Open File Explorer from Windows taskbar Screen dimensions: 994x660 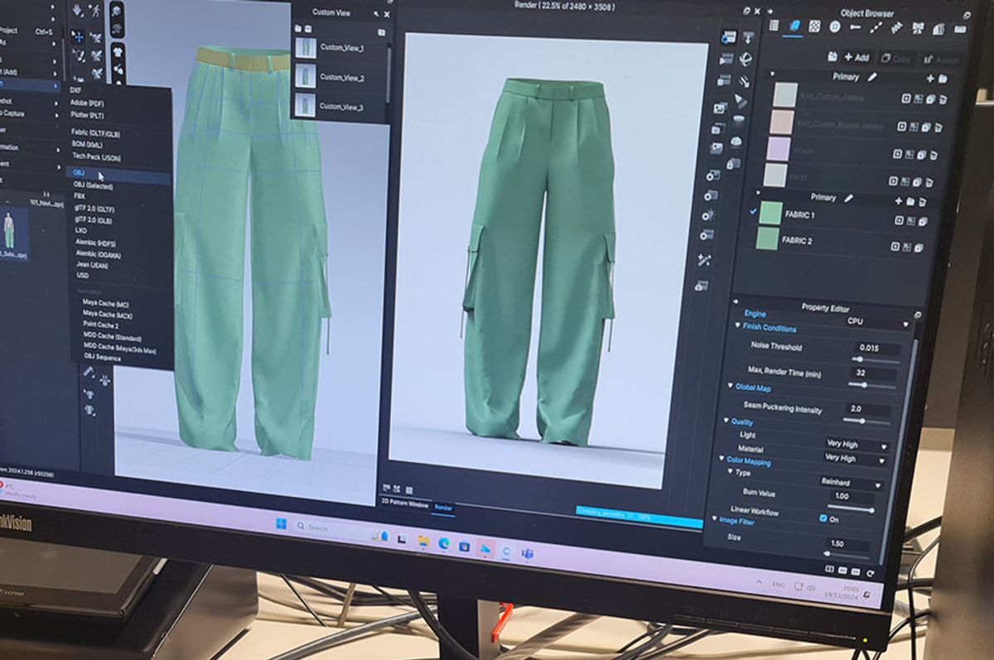tap(424, 541)
